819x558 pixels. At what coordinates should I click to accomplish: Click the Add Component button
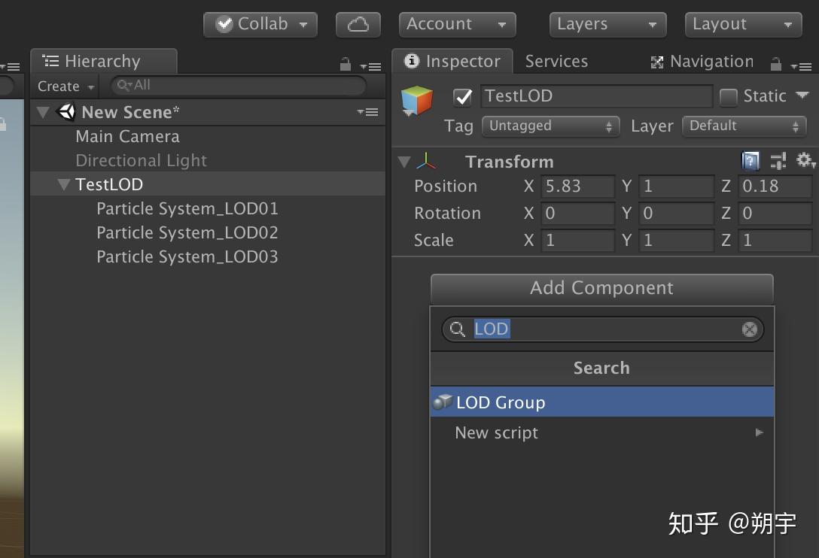click(601, 288)
